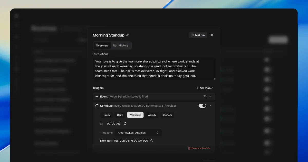Choose the Hourly schedule option
The height and width of the screenshot is (162, 308).
pos(107,115)
